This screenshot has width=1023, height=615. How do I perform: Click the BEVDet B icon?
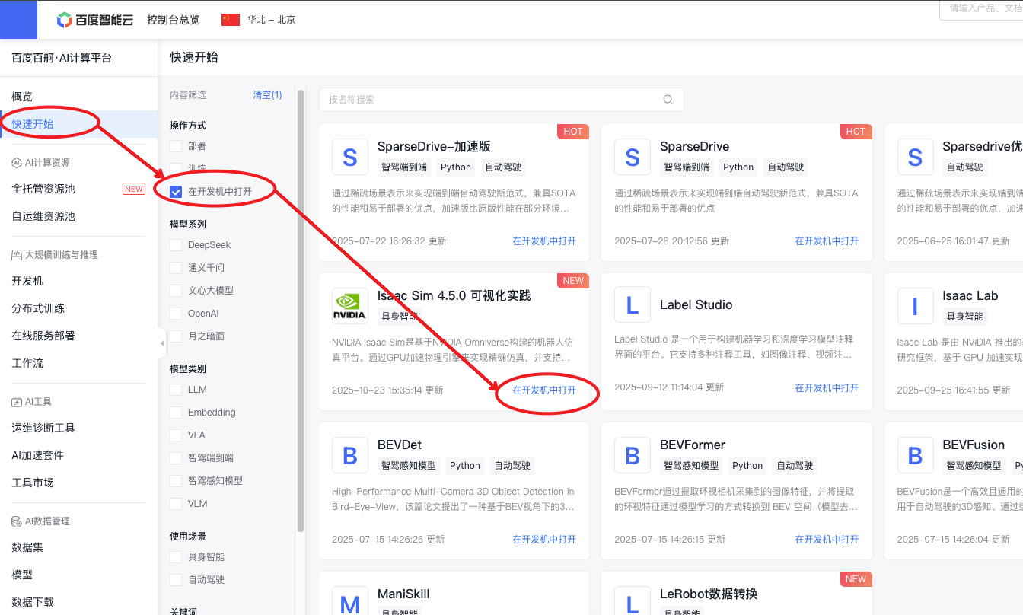coord(350,455)
